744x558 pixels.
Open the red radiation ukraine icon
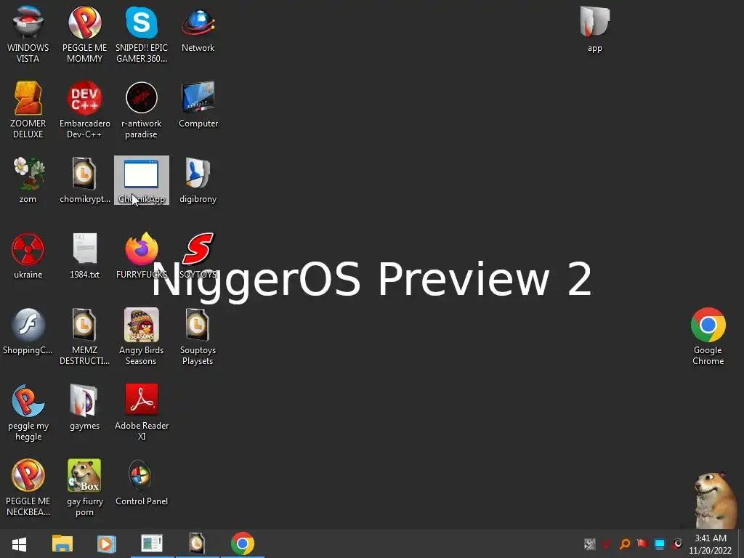pyautogui.click(x=28, y=256)
